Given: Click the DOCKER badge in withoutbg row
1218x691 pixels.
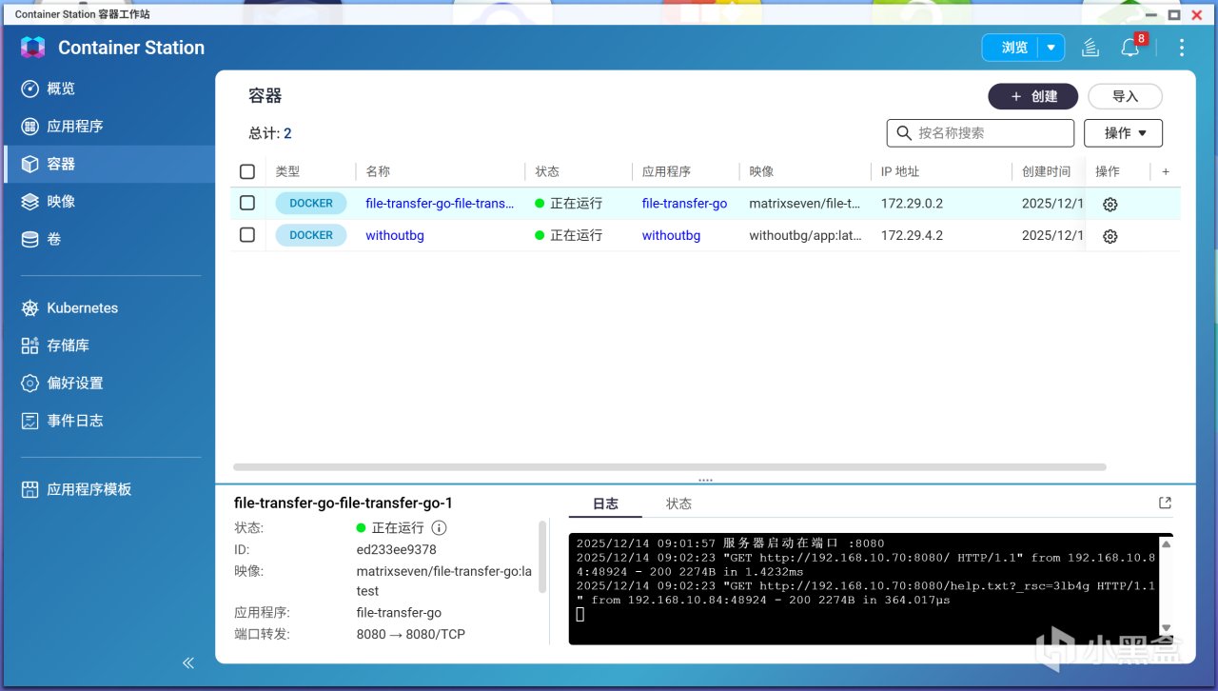Looking at the screenshot, I should click(311, 236).
